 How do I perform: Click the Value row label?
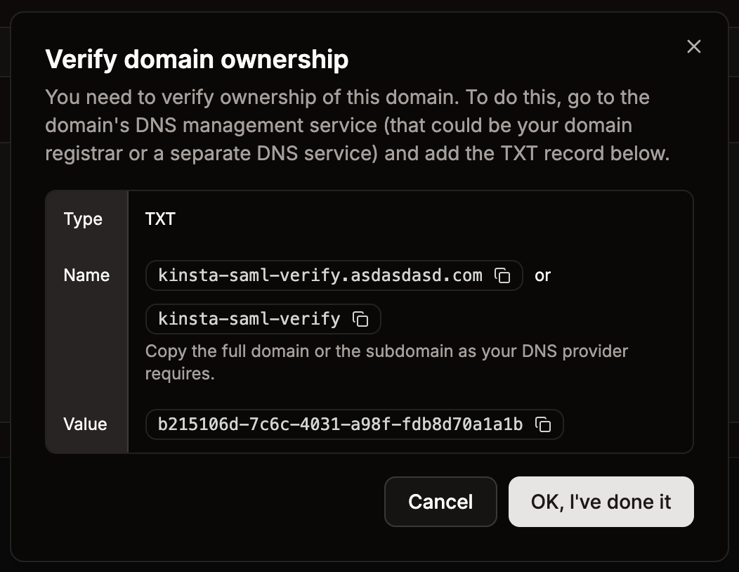[x=85, y=424]
